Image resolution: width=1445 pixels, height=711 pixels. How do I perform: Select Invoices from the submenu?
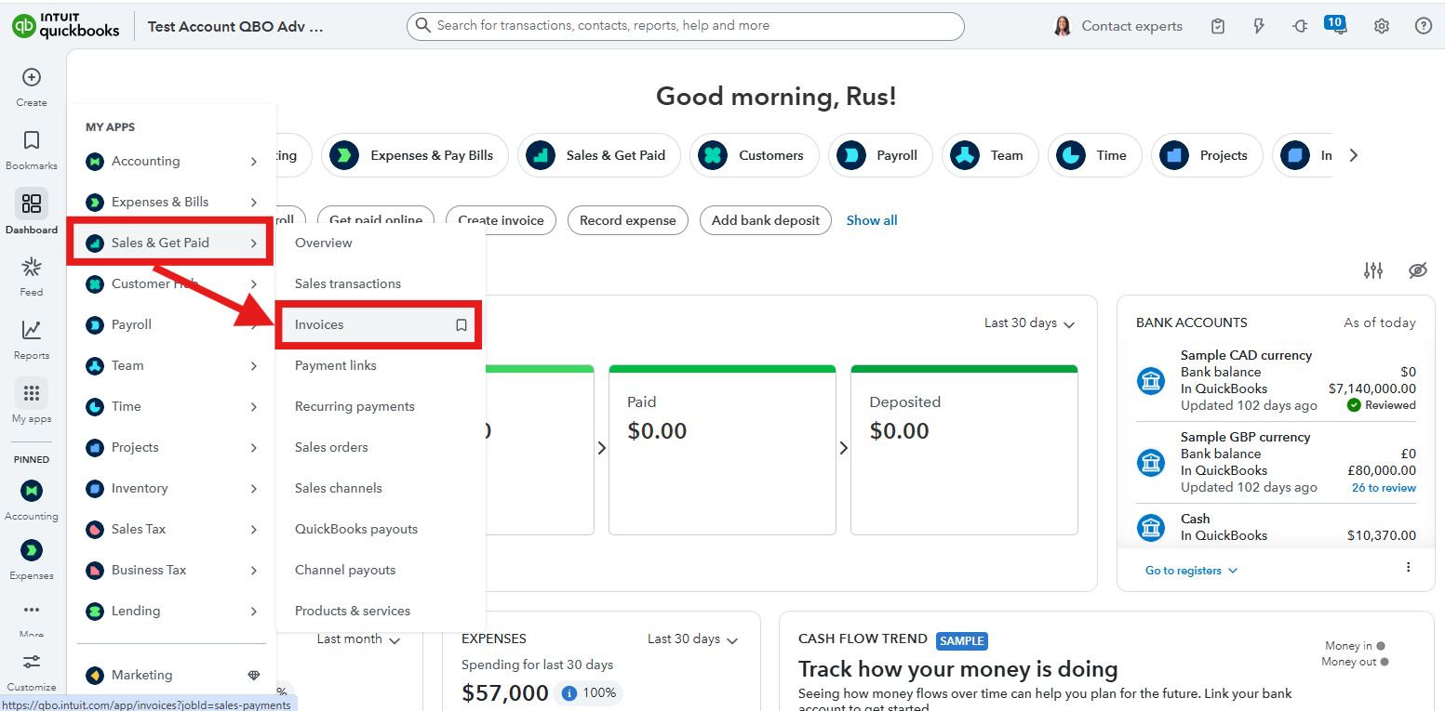tap(381, 325)
